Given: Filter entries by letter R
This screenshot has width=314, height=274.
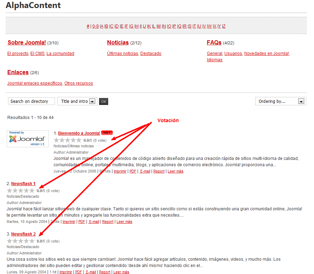Looking at the screenshot, I should 184,26.
